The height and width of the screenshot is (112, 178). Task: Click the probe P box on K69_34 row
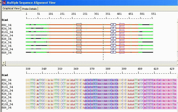(x=113, y=52)
